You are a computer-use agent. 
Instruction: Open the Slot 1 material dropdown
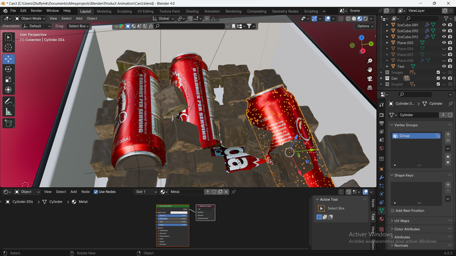point(145,192)
